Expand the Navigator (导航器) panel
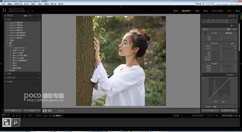This screenshot has width=242, height=132. (5, 16)
